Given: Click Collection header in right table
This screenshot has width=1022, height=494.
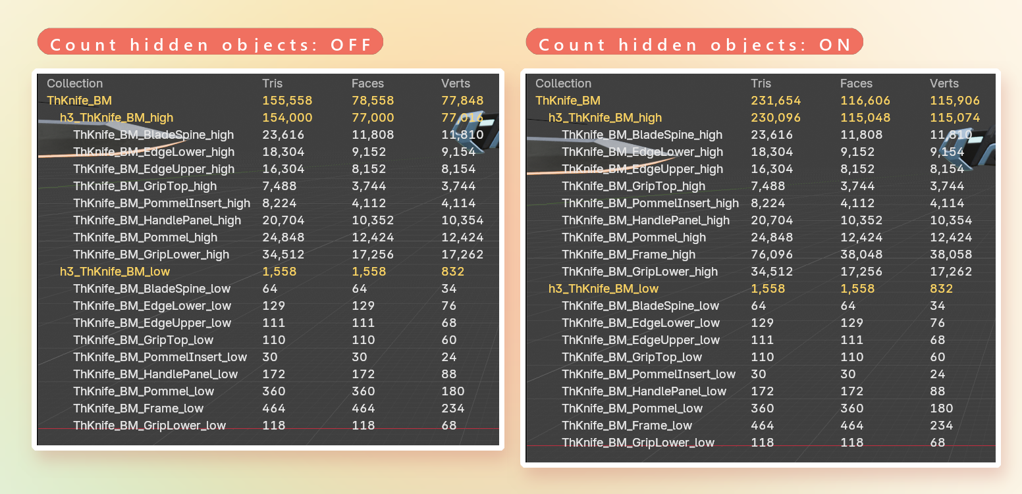Looking at the screenshot, I should coord(563,84).
